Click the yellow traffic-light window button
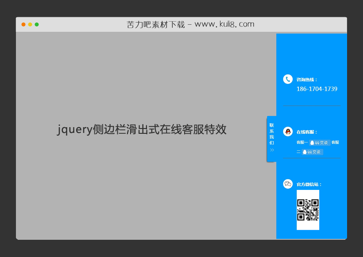363x257 pixels. coord(30,25)
